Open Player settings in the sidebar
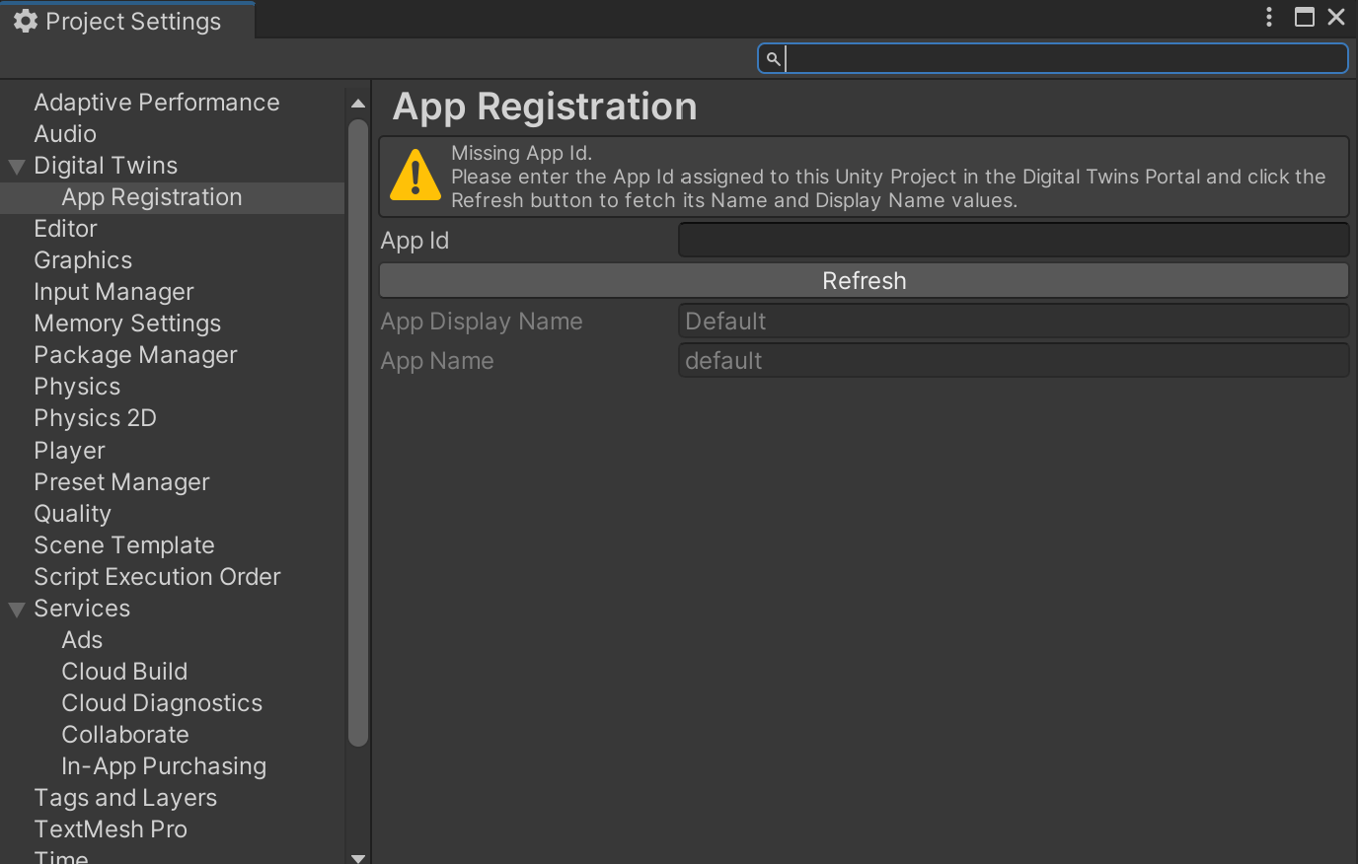 pos(69,450)
